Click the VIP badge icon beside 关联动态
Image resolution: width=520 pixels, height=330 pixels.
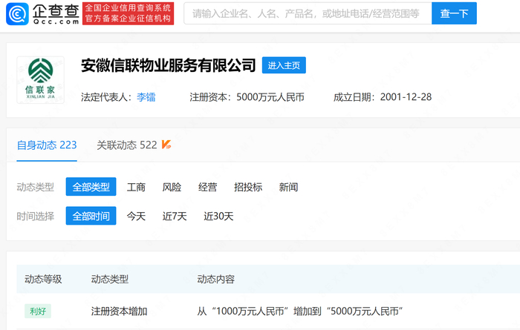pyautogui.click(x=166, y=145)
